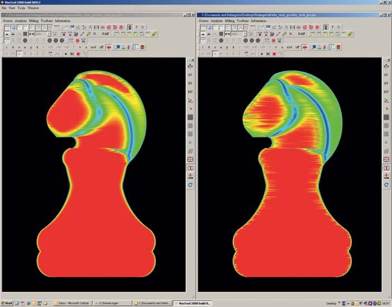Image resolution: width=392 pixels, height=307 pixels.
Task: Switch to Inbox - Microsoft Outlook in taskbar
Action: (73, 303)
